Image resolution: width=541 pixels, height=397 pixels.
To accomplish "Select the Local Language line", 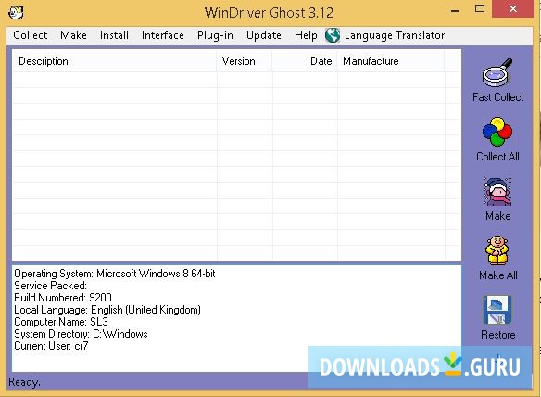I will (x=107, y=310).
